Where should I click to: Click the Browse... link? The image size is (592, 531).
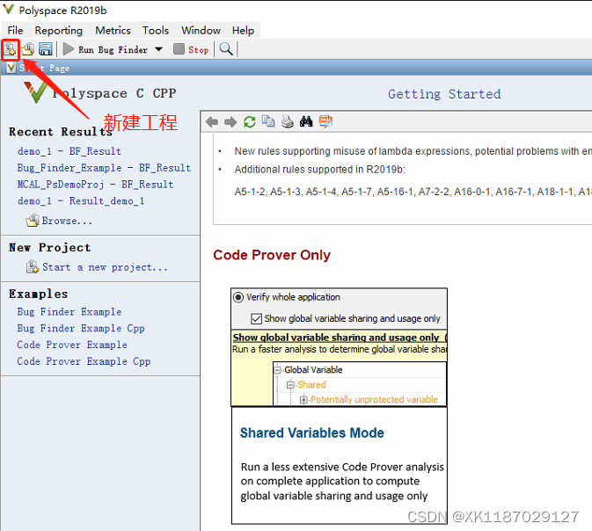pos(67,221)
